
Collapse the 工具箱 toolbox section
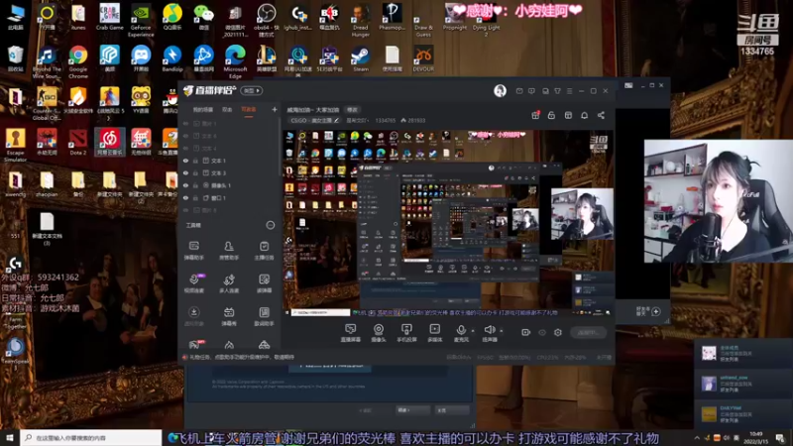270,225
